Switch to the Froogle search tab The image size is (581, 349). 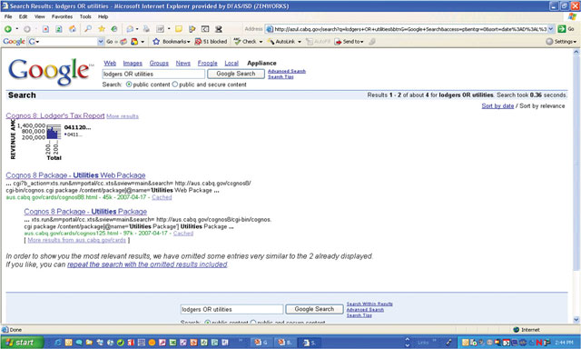tap(208, 64)
